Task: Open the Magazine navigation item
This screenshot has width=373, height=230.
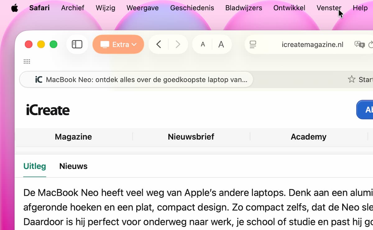Action: [73, 137]
